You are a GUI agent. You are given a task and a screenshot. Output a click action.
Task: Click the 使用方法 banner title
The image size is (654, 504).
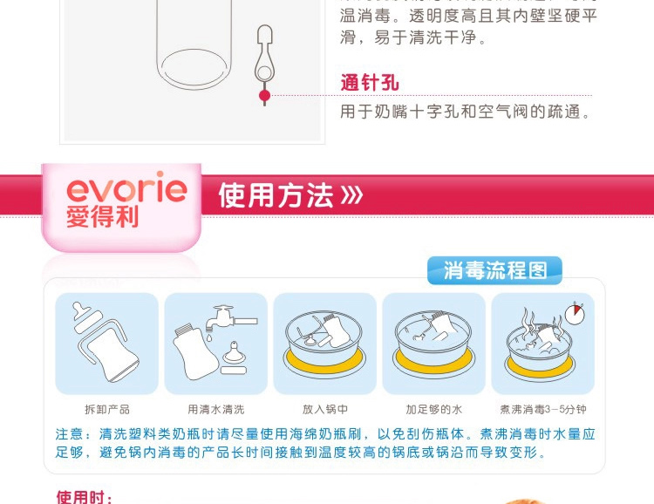click(x=276, y=194)
